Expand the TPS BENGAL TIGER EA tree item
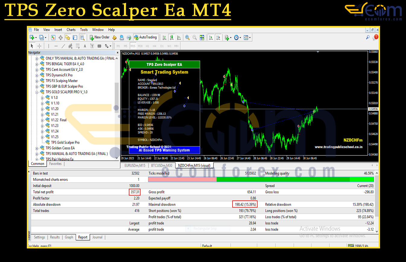406x262 pixels. tap(37, 64)
